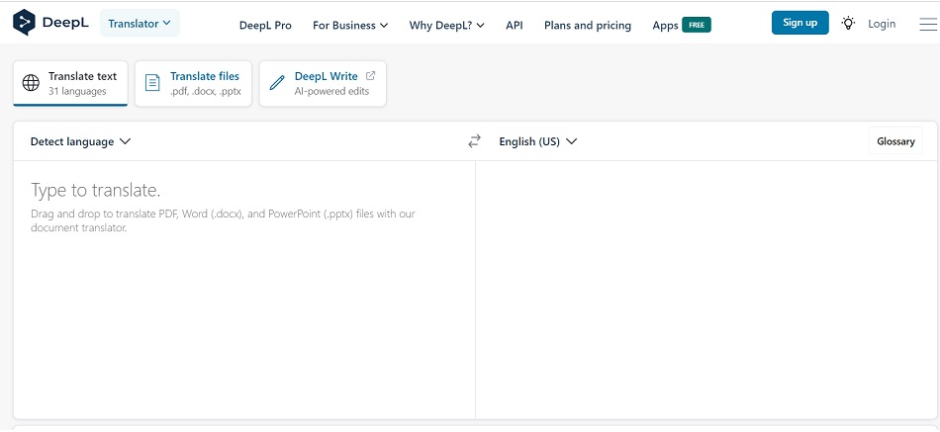Click the Login link
The width and height of the screenshot is (940, 432).
(882, 24)
